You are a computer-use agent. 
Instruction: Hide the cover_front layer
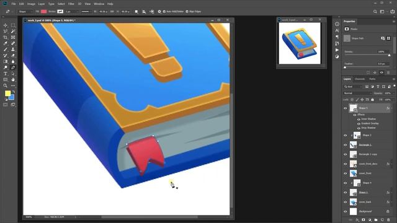click(x=345, y=173)
